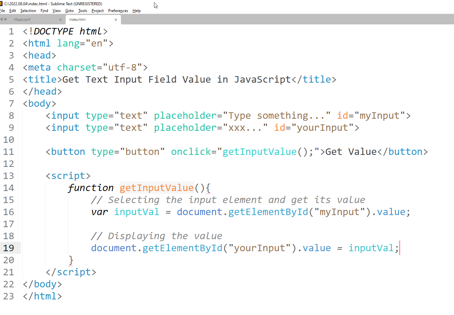Open the Goto menu
454x315 pixels.
pyautogui.click(x=70, y=11)
